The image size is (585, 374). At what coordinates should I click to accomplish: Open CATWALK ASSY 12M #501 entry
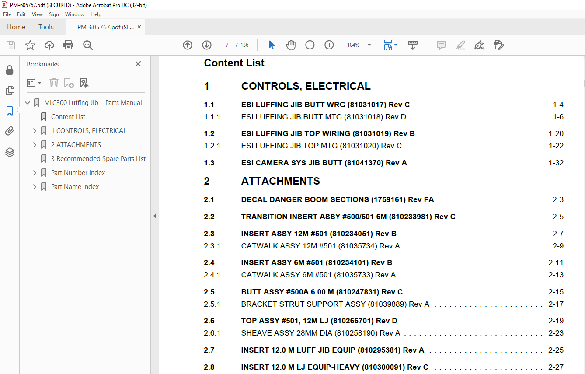(x=320, y=246)
